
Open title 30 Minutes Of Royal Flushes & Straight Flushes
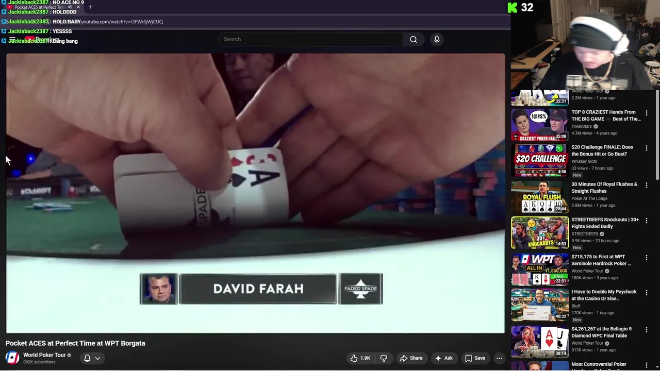[604, 188]
